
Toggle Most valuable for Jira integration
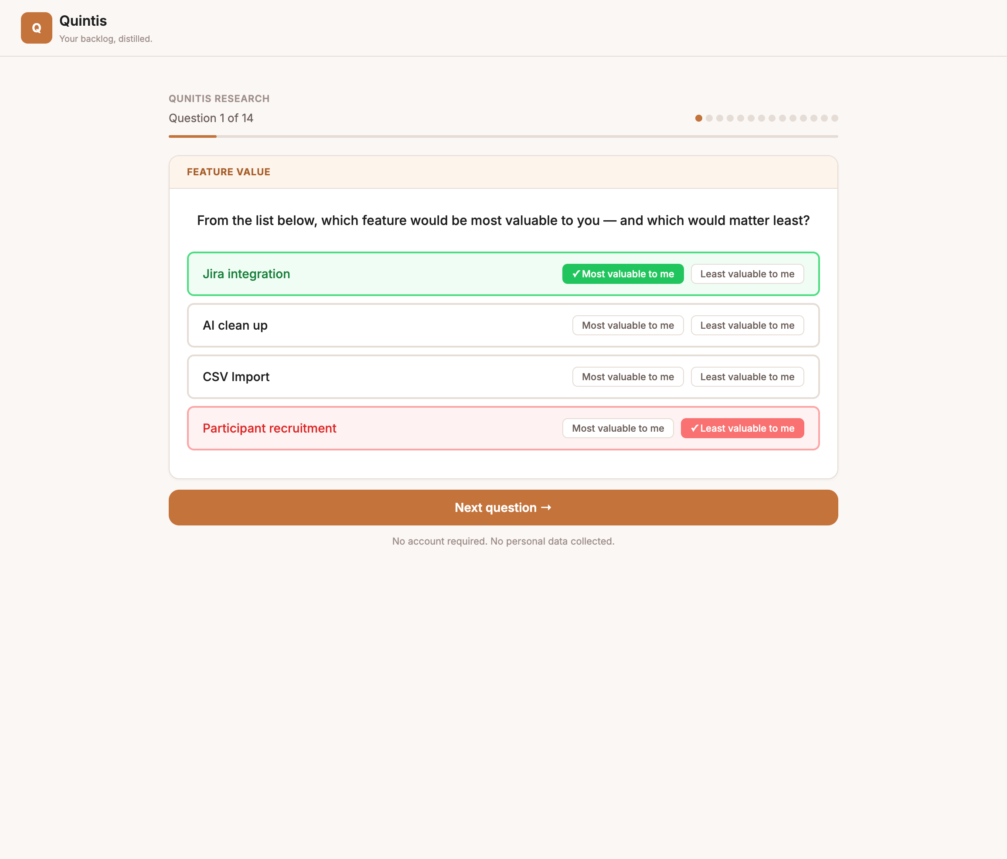pyautogui.click(x=623, y=274)
